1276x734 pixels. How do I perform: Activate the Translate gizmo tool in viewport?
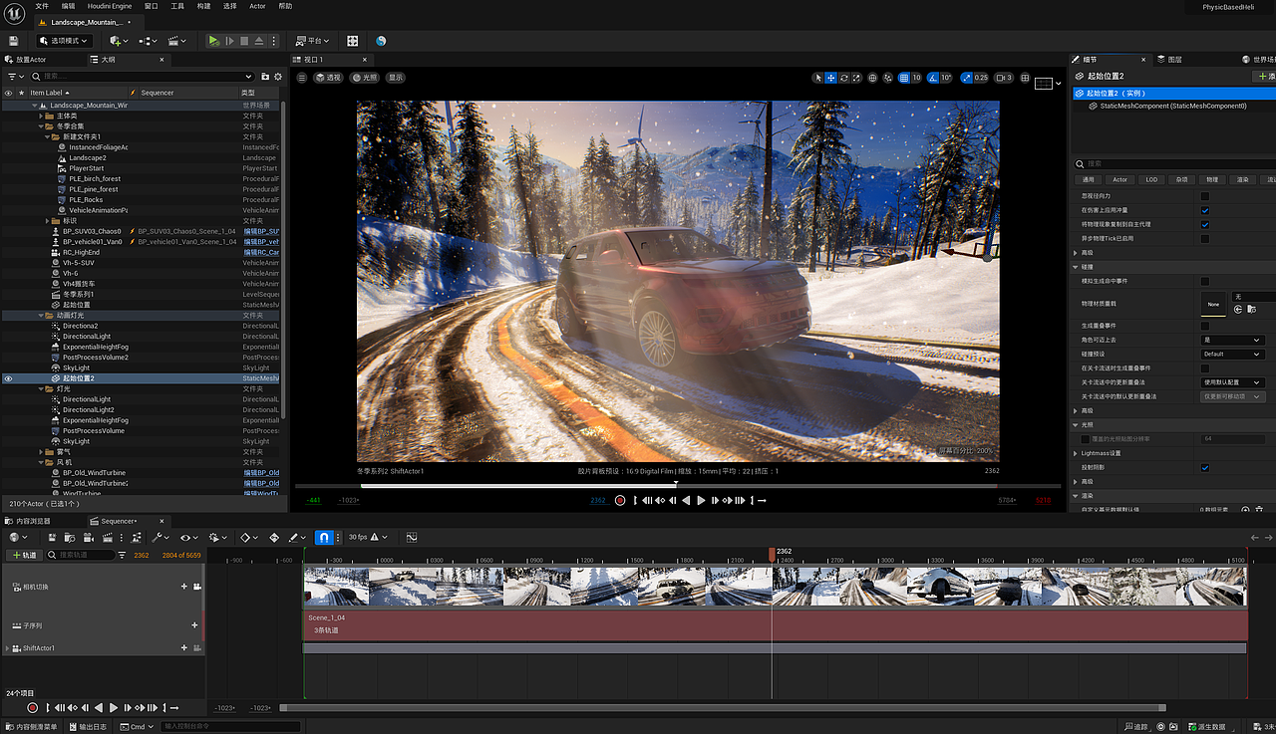831,78
